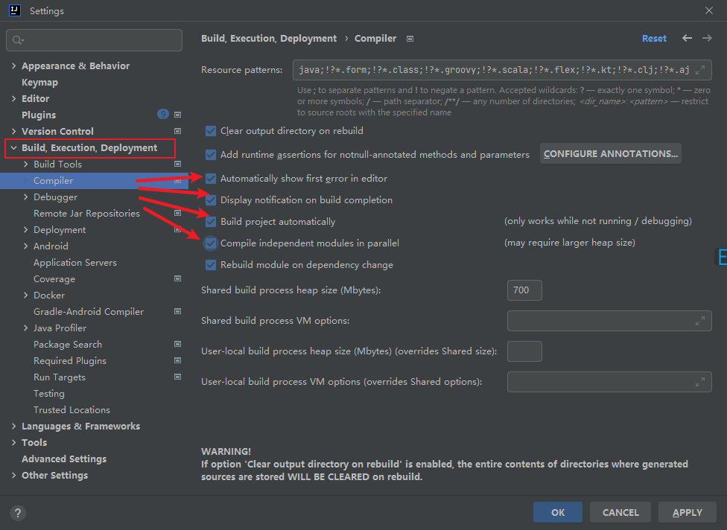Click the Shared build process heap size field
The height and width of the screenshot is (530, 727).
(524, 290)
